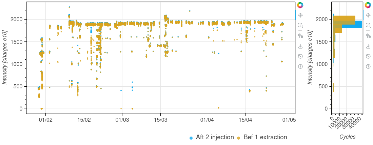Open Help from scatter plot toolbar
This screenshot has width=373, height=145.
pos(300,66)
